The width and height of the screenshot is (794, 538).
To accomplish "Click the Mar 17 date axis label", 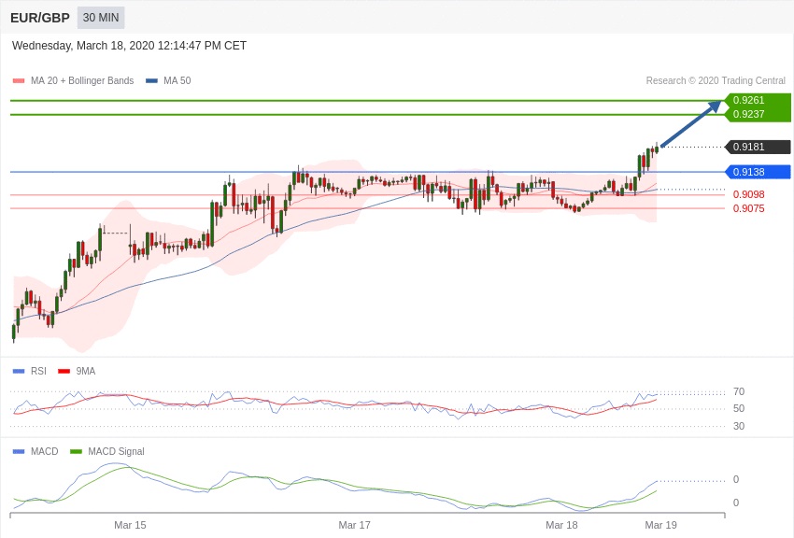I will 354,525.
